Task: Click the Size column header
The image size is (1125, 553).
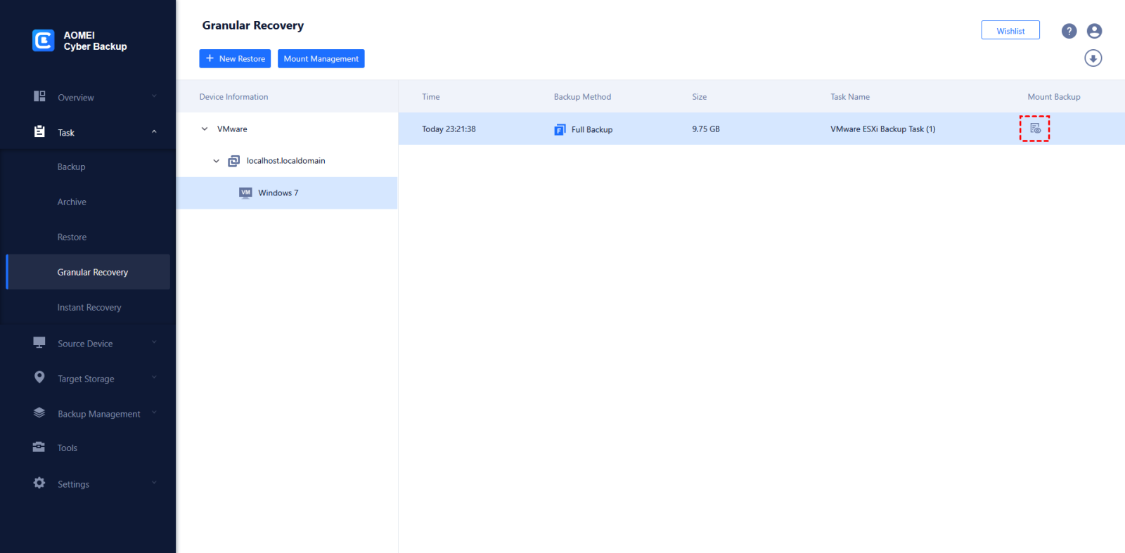Action: (700, 97)
